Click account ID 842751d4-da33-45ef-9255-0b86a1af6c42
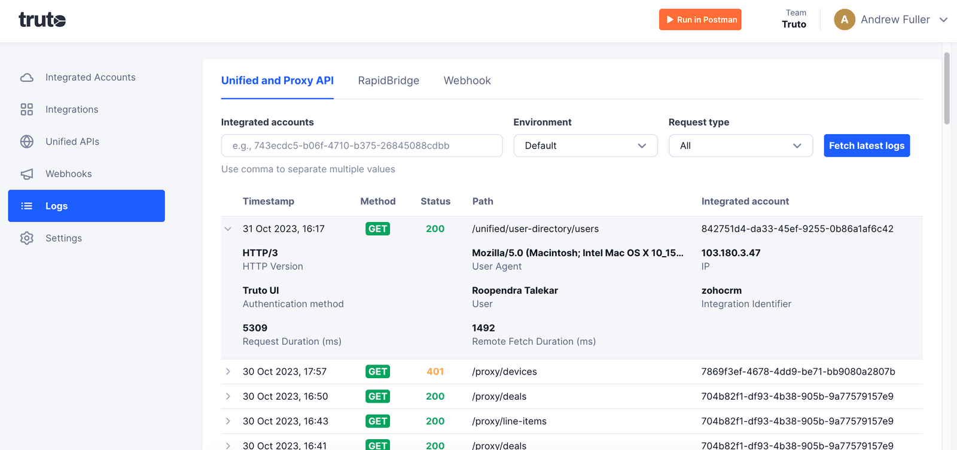Screen dimensions: 957x450 797,229
